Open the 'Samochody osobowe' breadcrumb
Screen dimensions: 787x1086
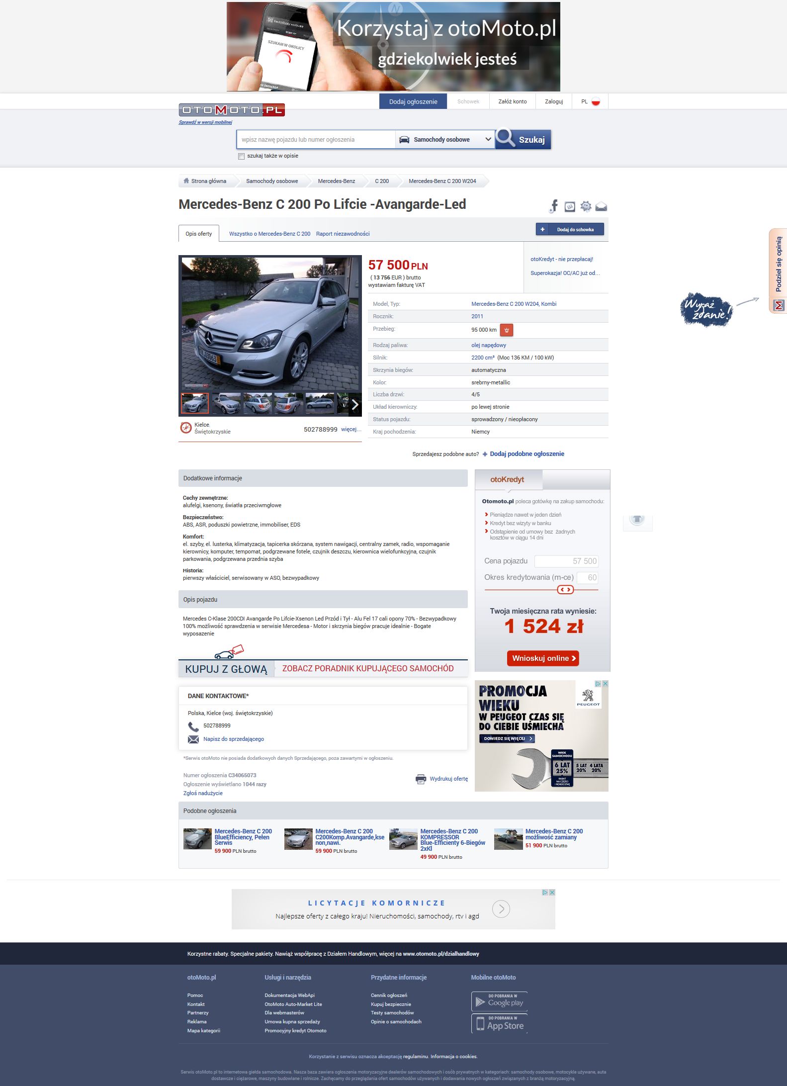pos(272,181)
